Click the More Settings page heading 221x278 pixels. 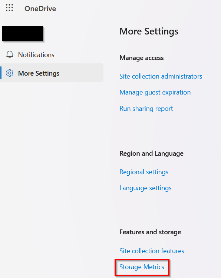click(x=149, y=32)
